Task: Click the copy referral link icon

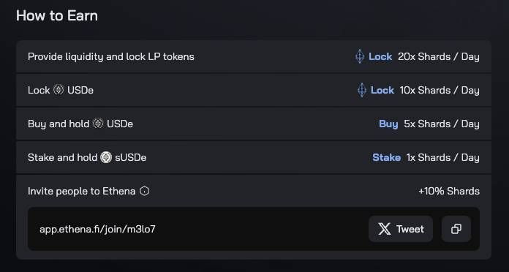Action: [456, 229]
